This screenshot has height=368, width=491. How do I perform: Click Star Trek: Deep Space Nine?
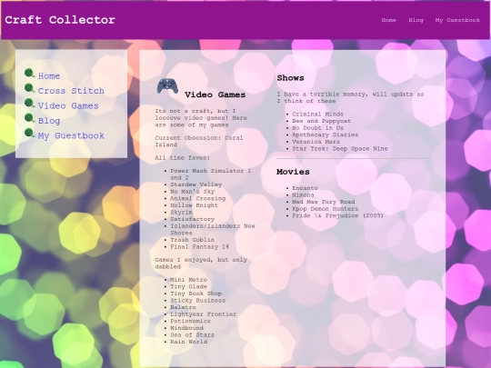[x=340, y=149]
